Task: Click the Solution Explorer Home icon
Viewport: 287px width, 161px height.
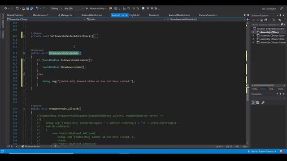Action: coord(261,20)
